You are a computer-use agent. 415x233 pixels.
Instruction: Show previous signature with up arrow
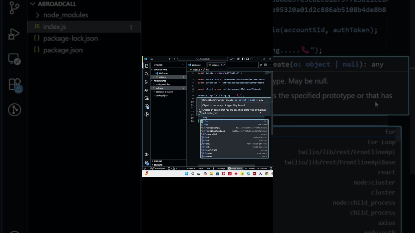pyautogui.click(x=199, y=110)
